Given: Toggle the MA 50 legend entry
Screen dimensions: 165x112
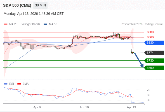Looking at the screenshot, I should (50, 24).
